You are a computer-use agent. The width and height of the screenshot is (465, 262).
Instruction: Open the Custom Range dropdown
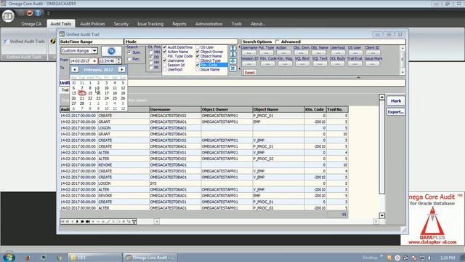(94, 51)
